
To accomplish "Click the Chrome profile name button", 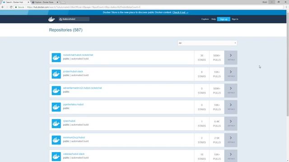I will [x=265, y=2].
